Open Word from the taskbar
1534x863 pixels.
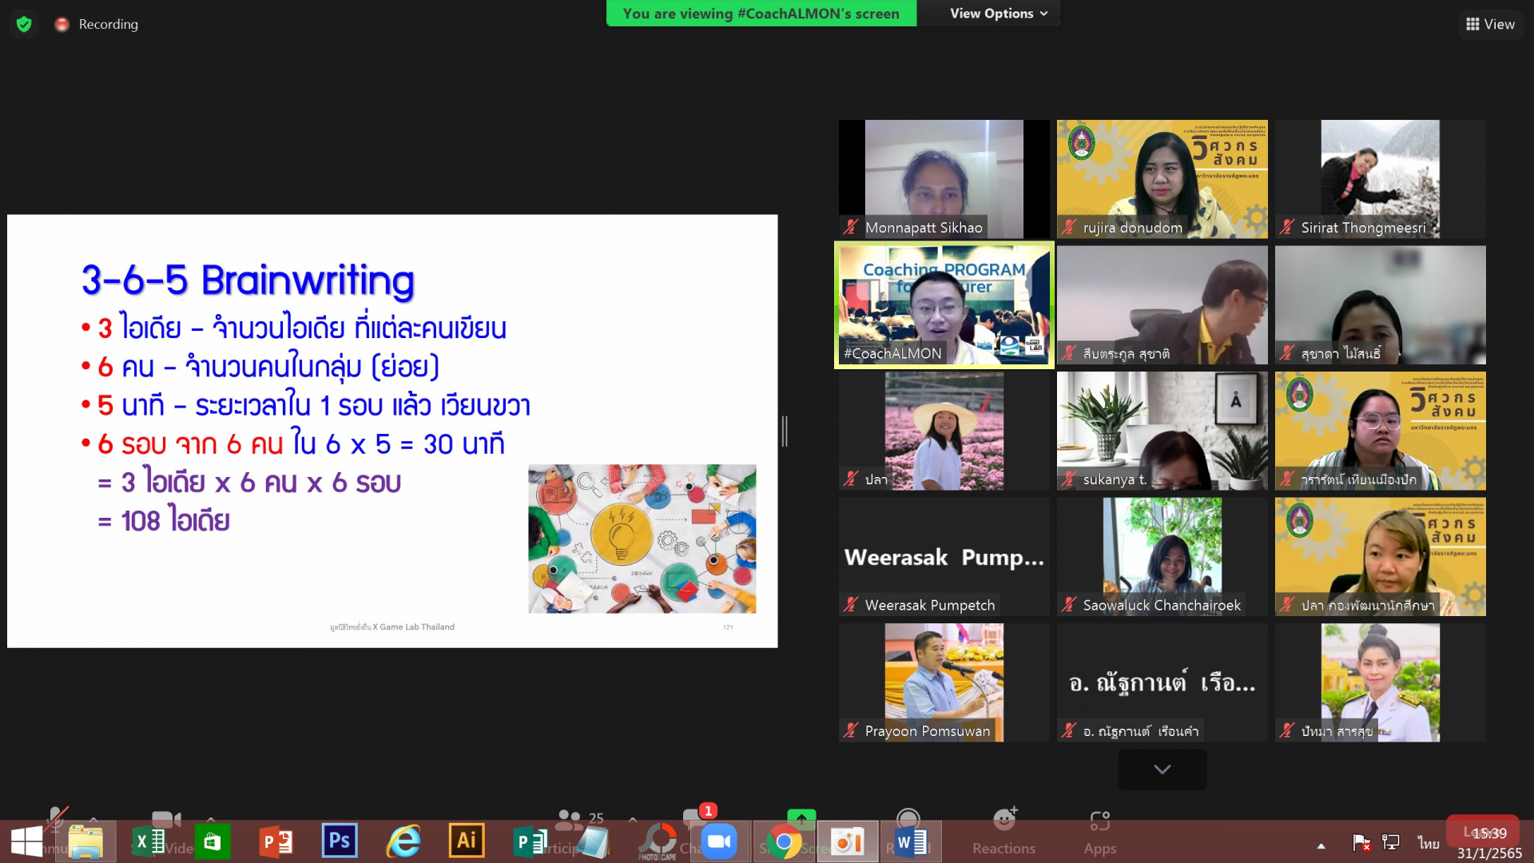click(x=911, y=841)
